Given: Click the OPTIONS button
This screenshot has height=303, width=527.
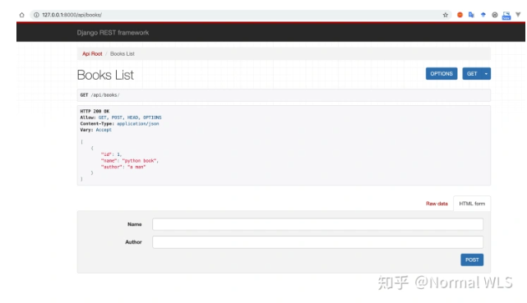Looking at the screenshot, I should (441, 74).
